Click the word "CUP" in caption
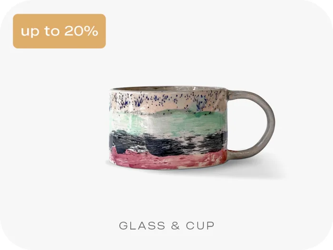 click(x=200, y=226)
